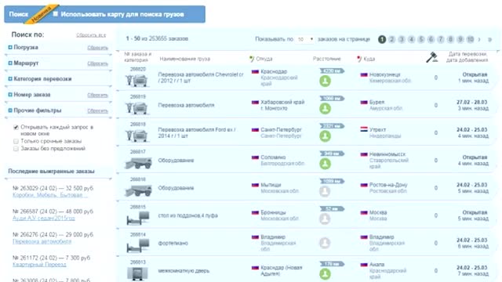Click the Поиск tab button

tap(18, 14)
